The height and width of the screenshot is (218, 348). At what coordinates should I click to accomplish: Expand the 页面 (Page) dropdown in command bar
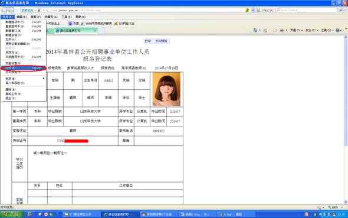296,30
